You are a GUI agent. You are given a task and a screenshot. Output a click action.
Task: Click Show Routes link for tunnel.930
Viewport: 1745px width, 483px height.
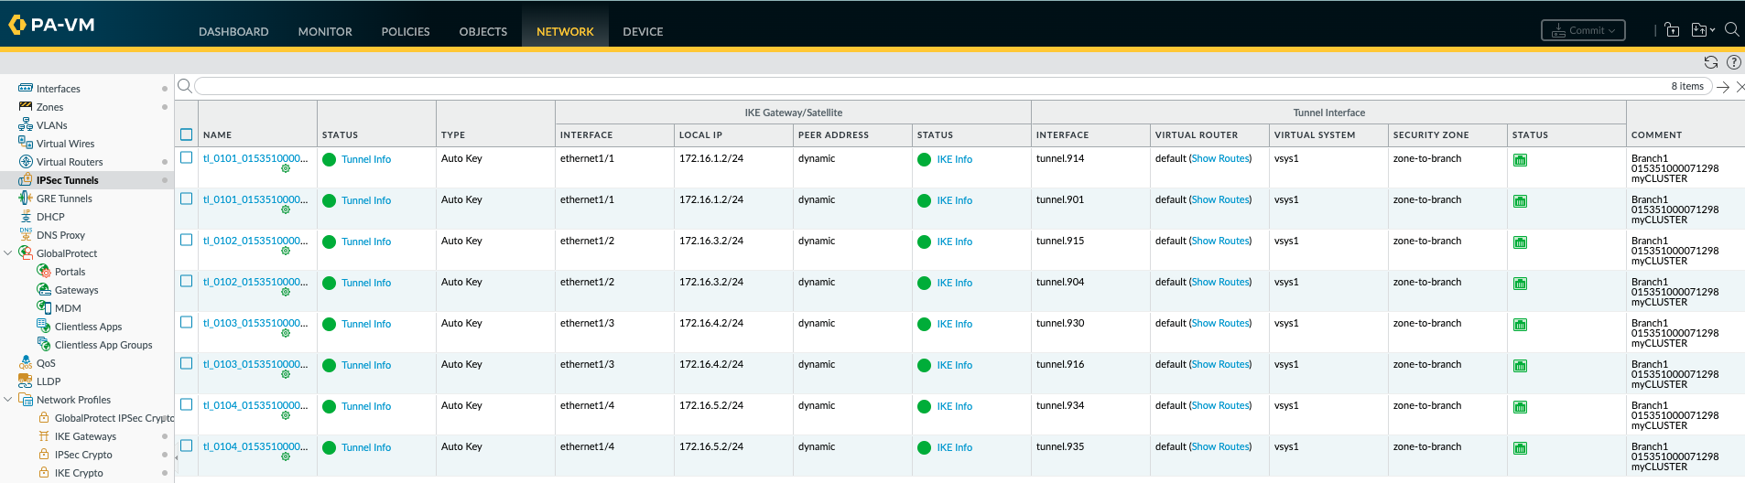(1220, 323)
